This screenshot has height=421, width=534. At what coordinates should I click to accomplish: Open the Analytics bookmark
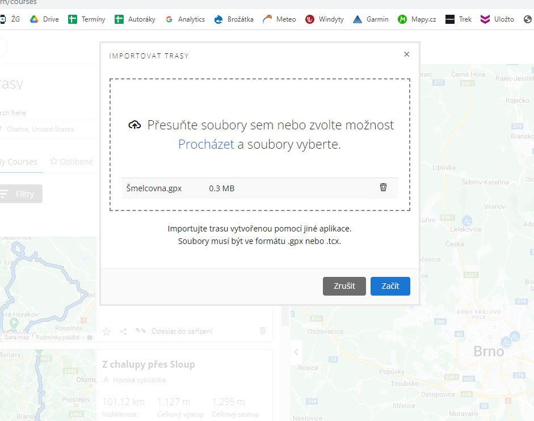pos(185,19)
